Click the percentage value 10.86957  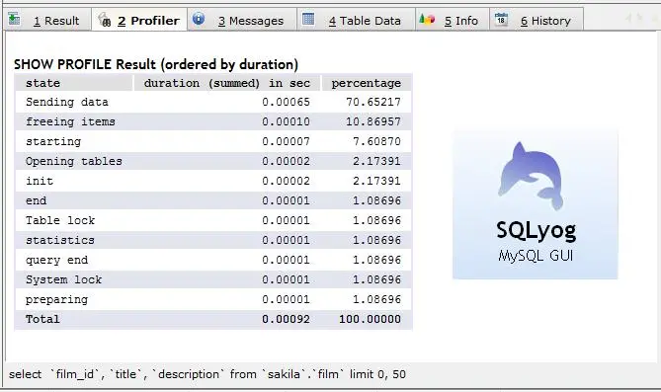click(x=373, y=121)
